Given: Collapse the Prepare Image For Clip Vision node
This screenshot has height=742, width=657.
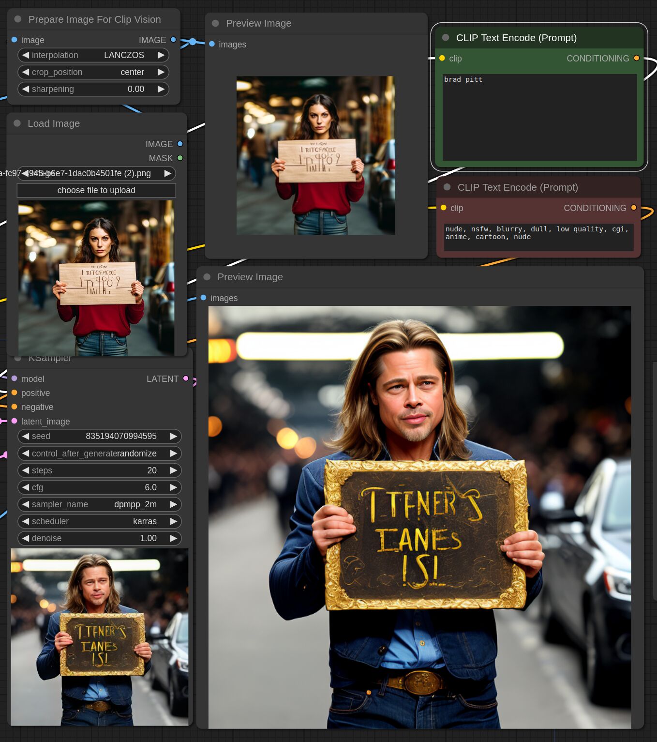Looking at the screenshot, I should [x=18, y=19].
